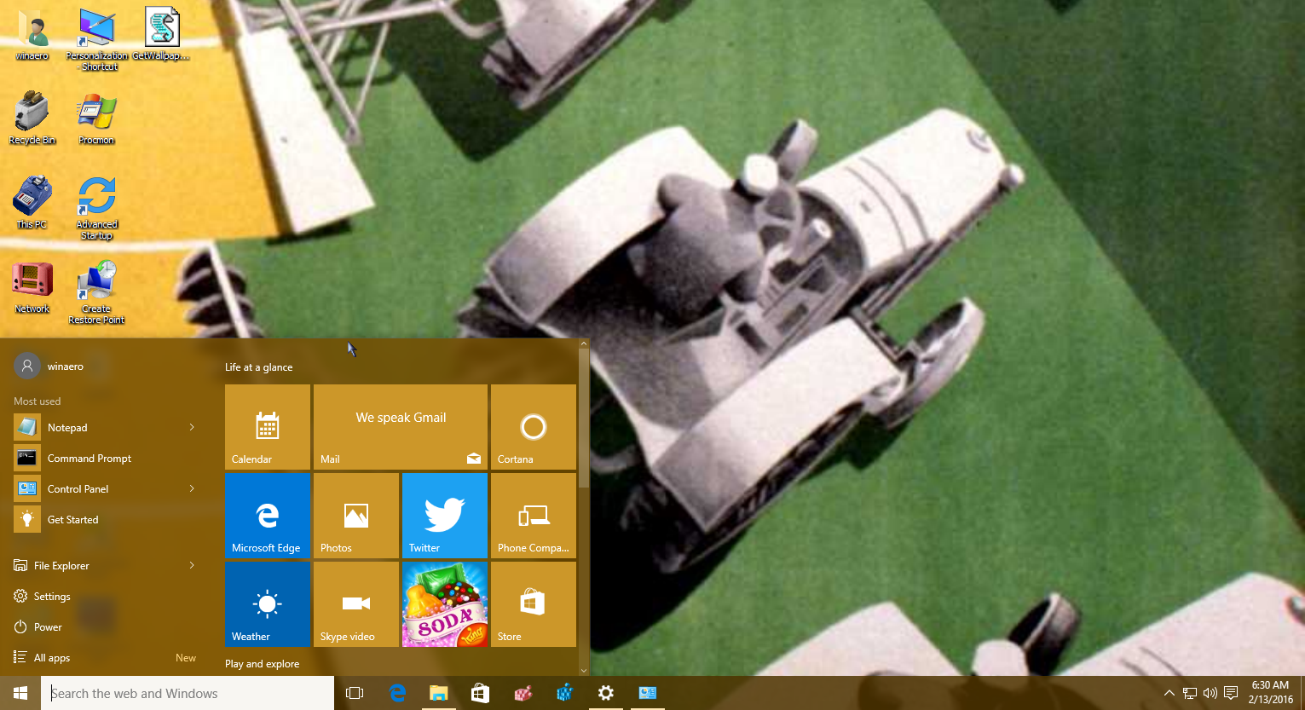This screenshot has height=710, width=1305.
Task: Click the Search the web and Windows box
Action: (x=188, y=693)
